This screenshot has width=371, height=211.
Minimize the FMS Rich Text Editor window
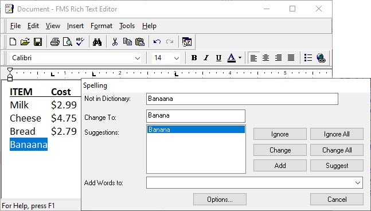point(267,9)
